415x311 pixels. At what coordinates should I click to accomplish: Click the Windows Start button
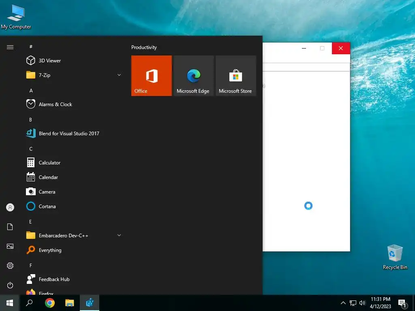[10, 303]
